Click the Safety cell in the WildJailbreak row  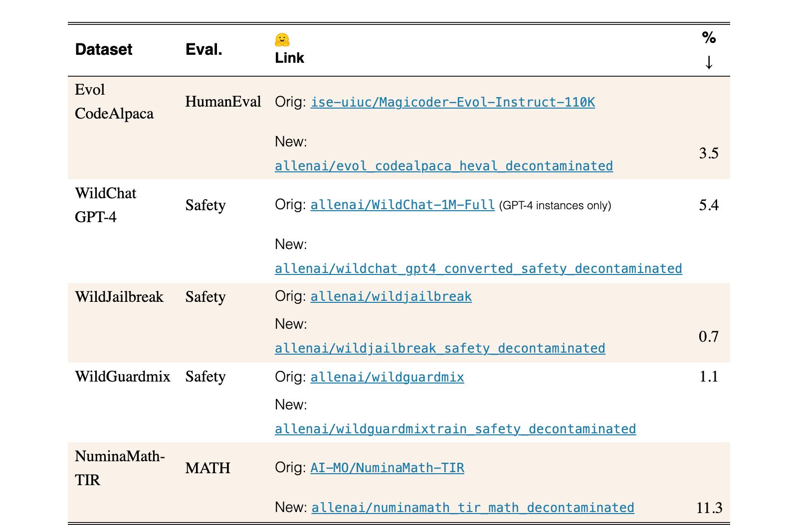205,297
